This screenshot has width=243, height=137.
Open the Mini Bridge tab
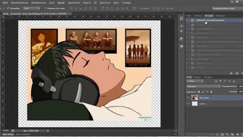pyautogui.click(x=8, y=134)
